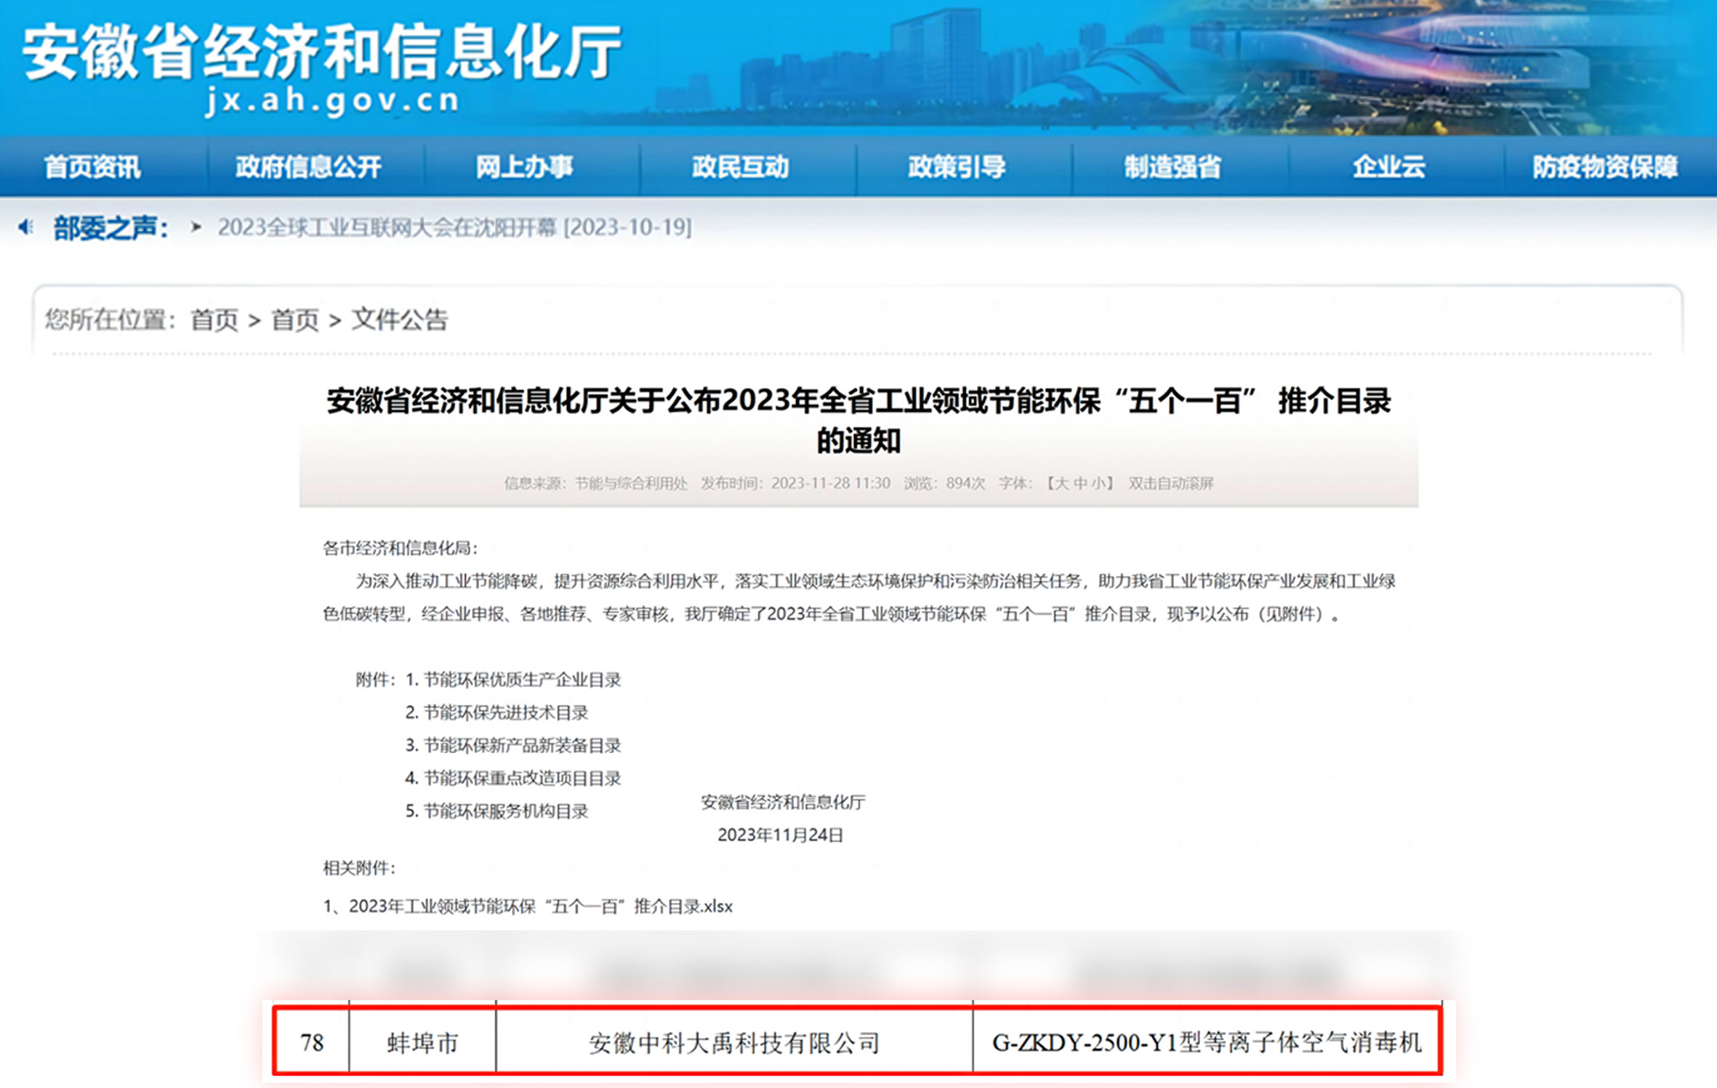Click the speaker icon beside 部委之声
Viewport: 1717px width, 1088px height.
[x=26, y=227]
